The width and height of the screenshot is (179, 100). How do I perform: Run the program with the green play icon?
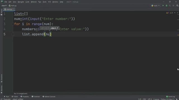[x=163, y=6]
